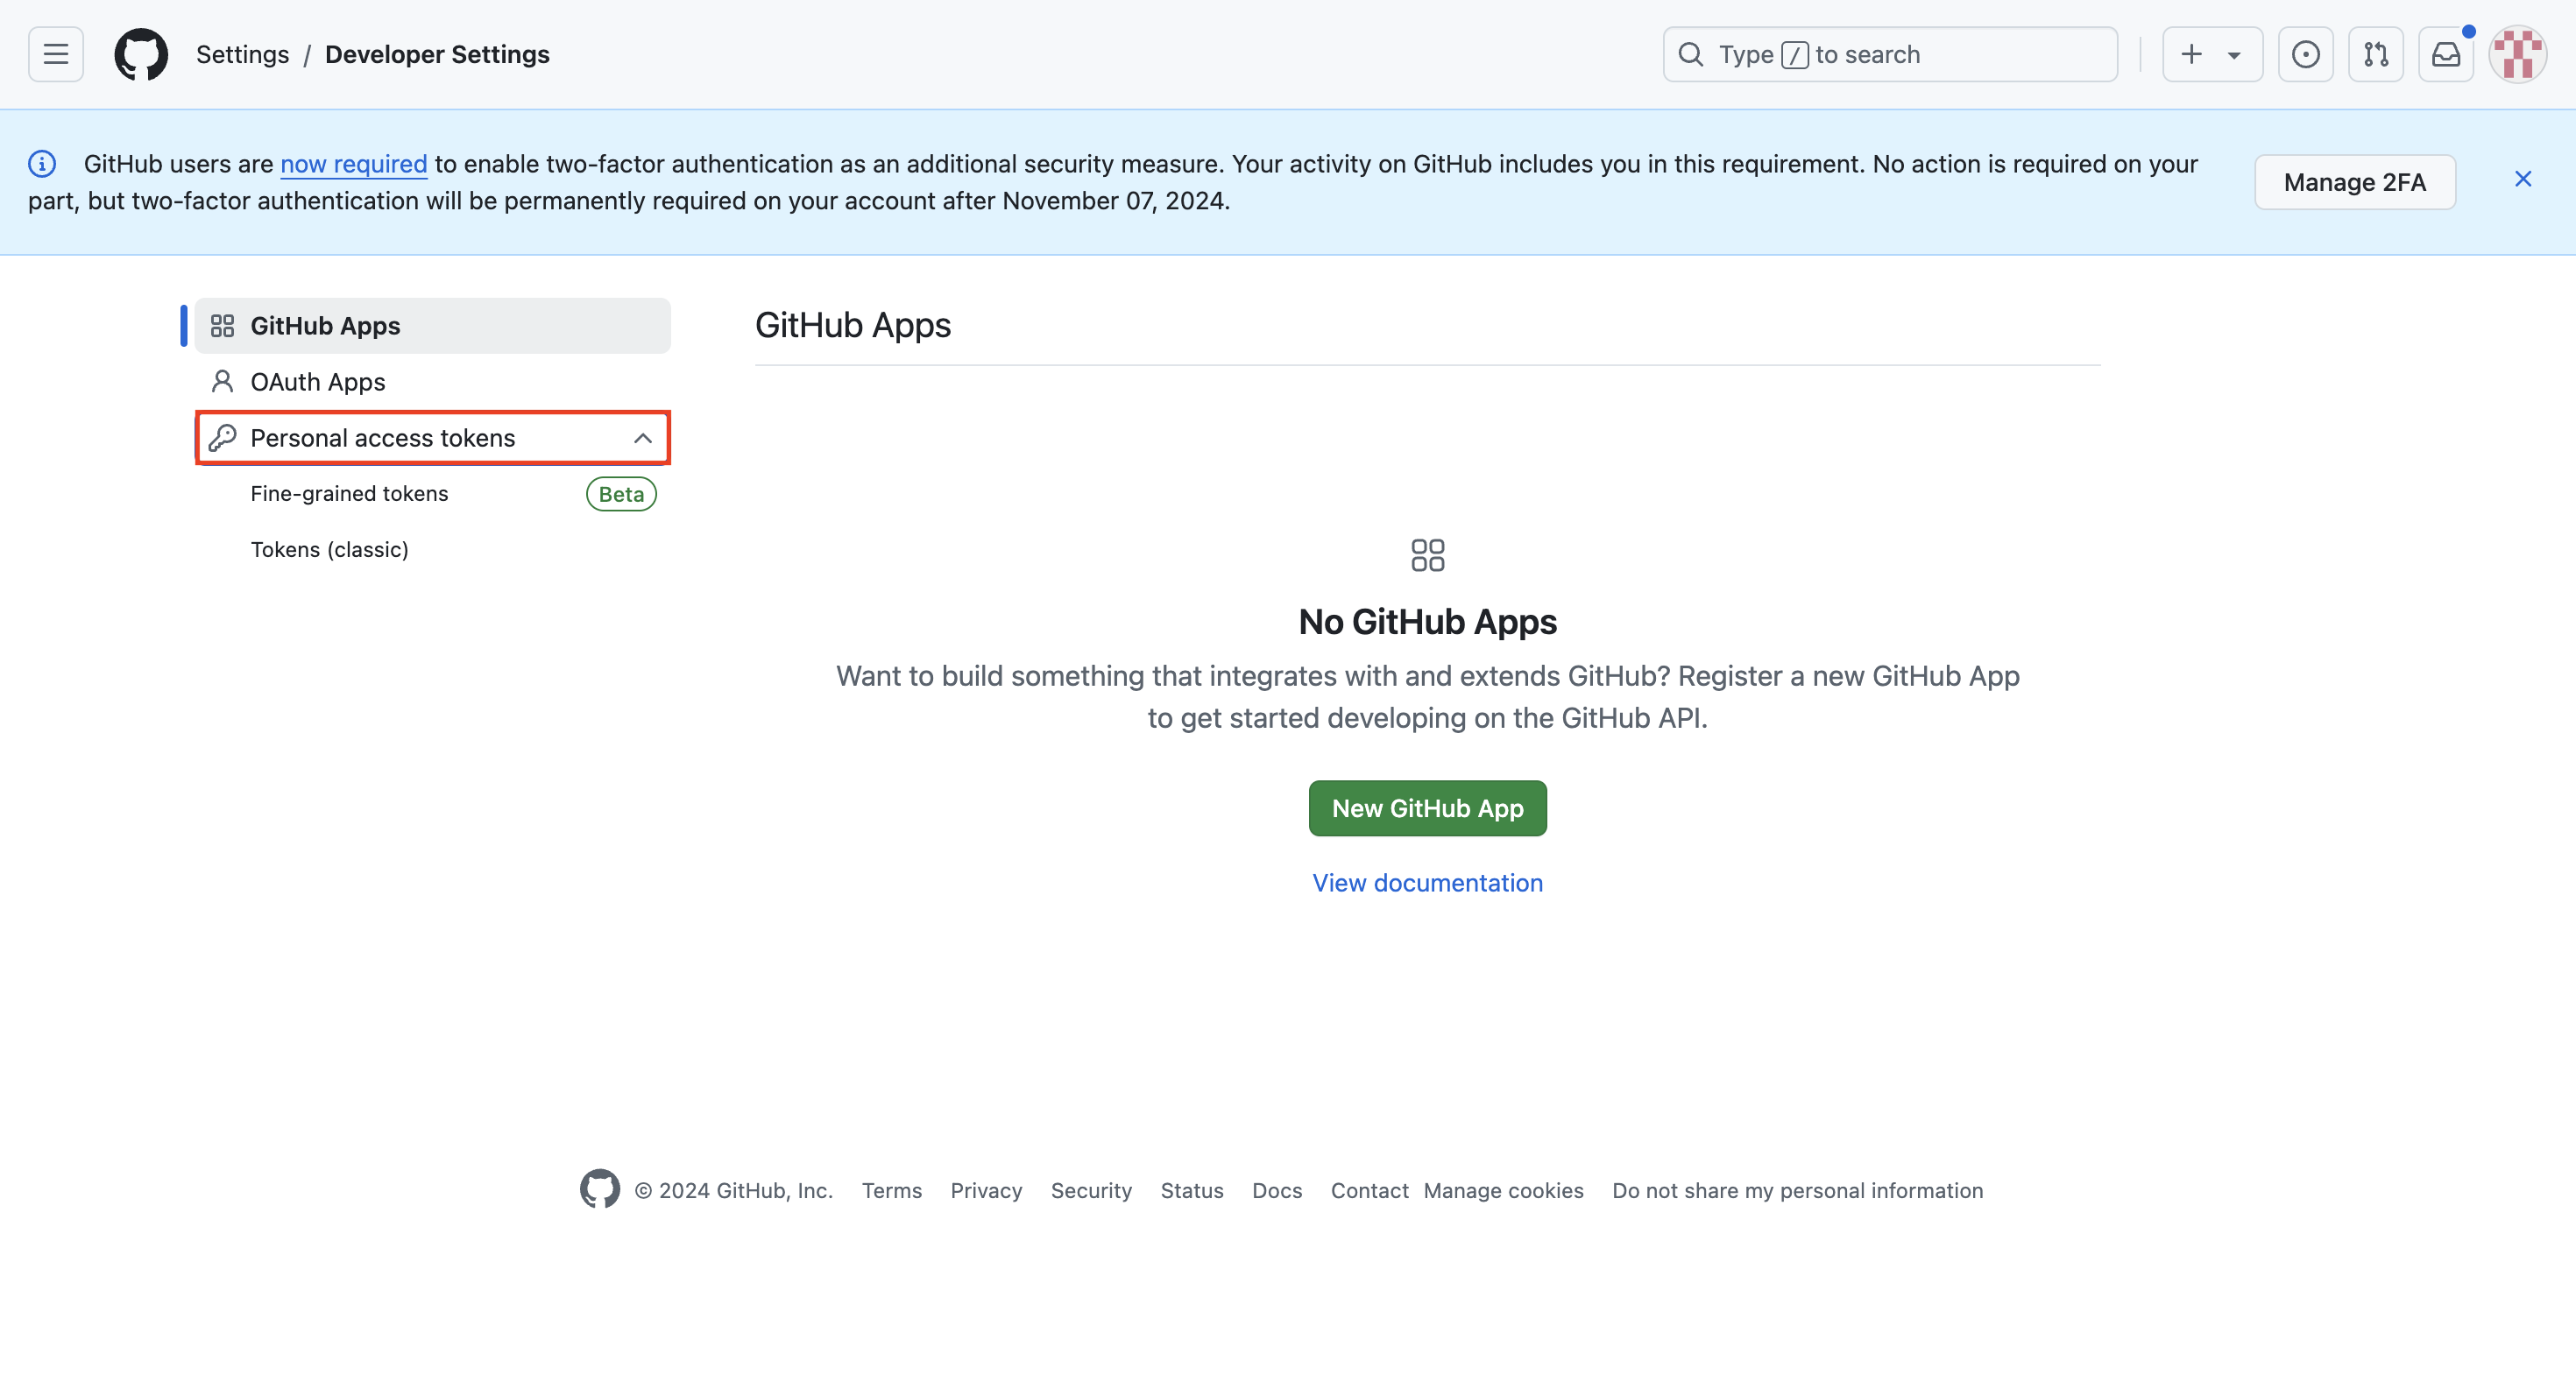2576x1396 pixels.
Task: Open the Issues icon in header
Action: [2306, 54]
